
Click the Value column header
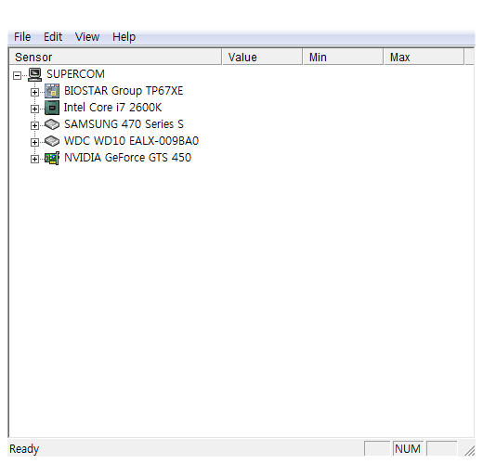pyautogui.click(x=262, y=57)
